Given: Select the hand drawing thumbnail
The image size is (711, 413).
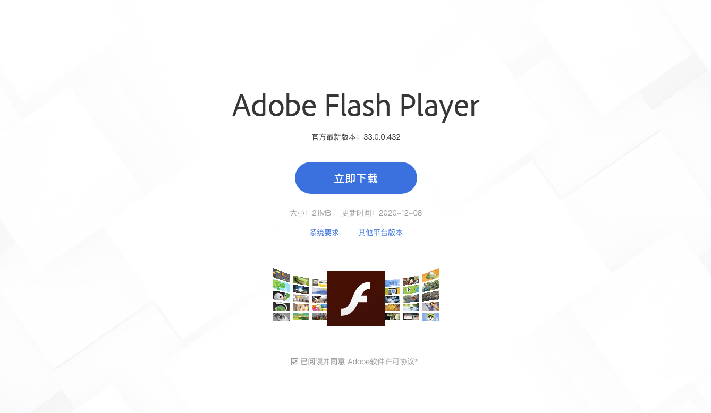Looking at the screenshot, I should (x=430, y=306).
